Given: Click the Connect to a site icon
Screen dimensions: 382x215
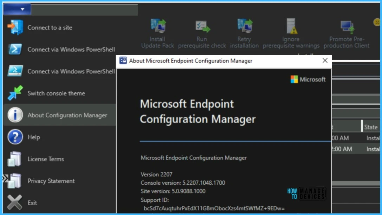Looking at the screenshot, I should 15,27.
